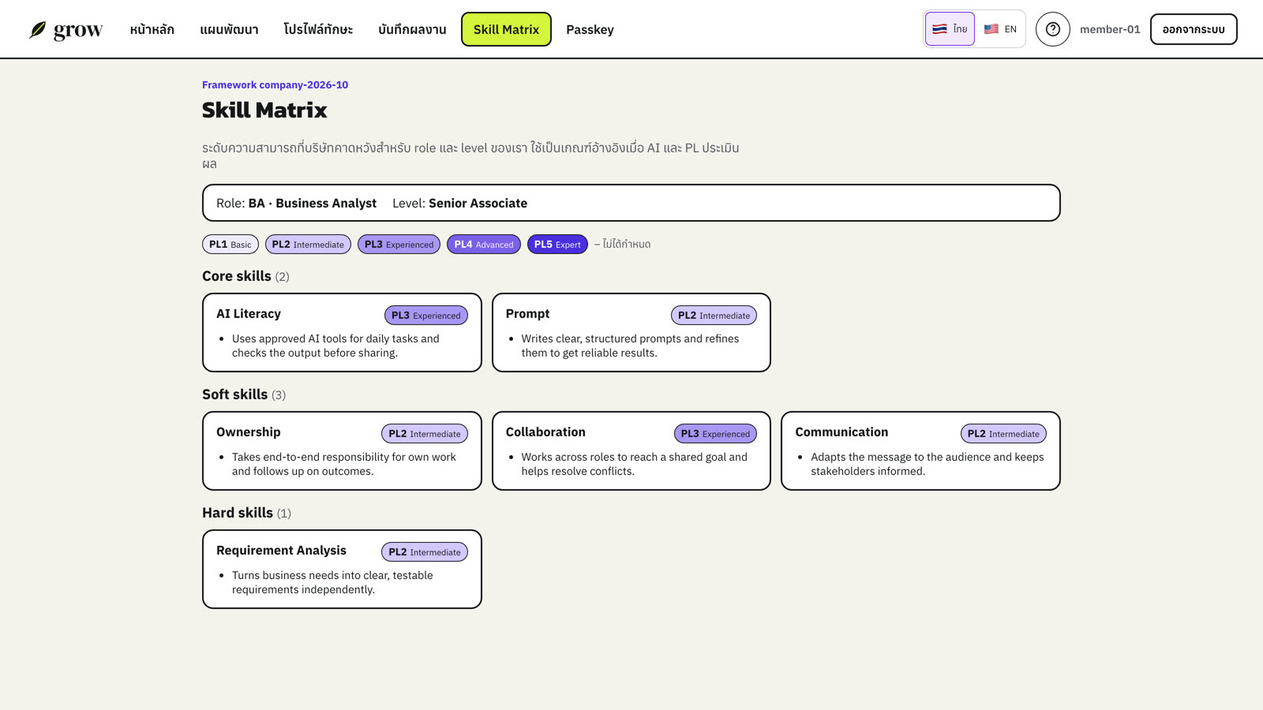Select the Ownership skill card title
This screenshot has height=710, width=1263.
(x=249, y=432)
